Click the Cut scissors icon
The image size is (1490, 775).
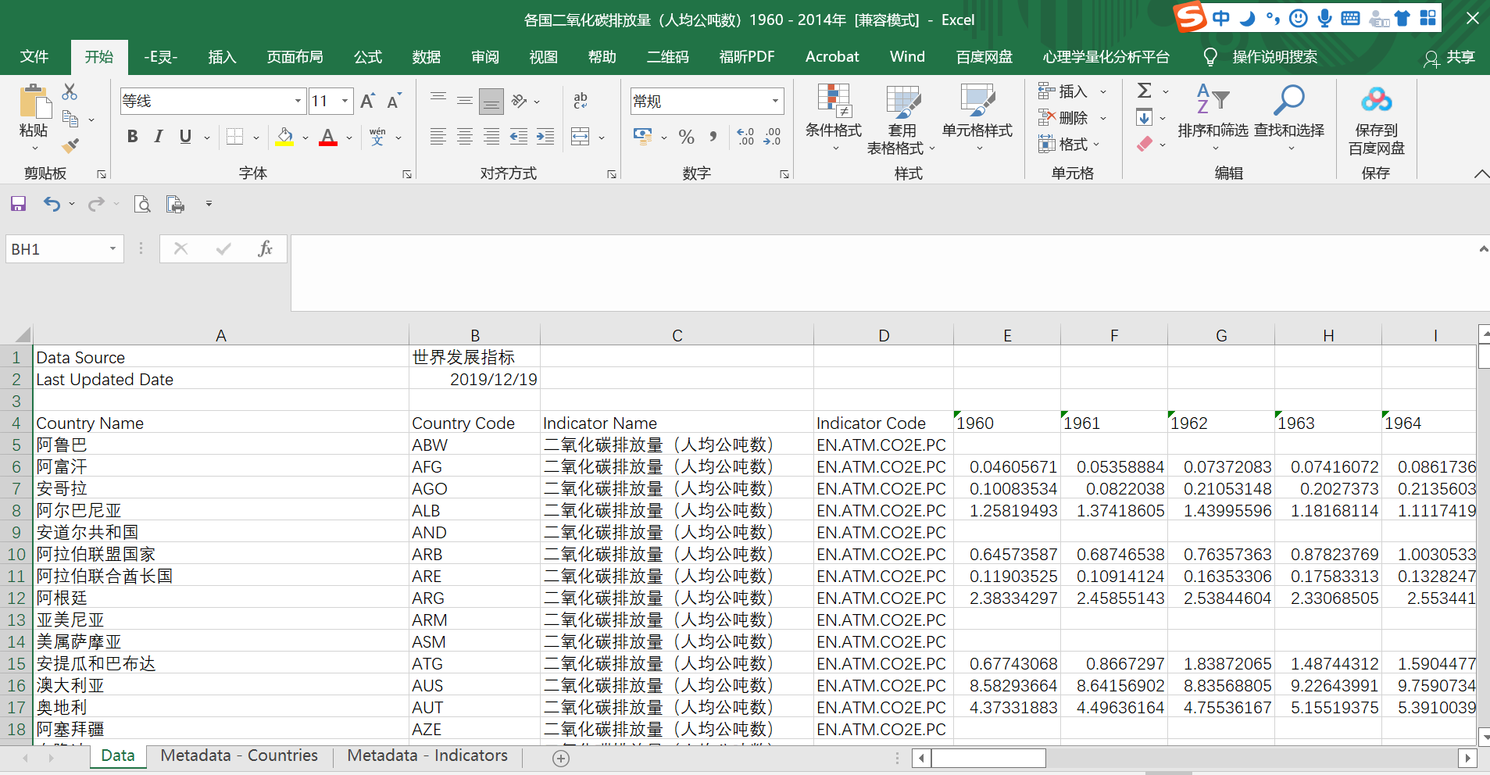[70, 92]
